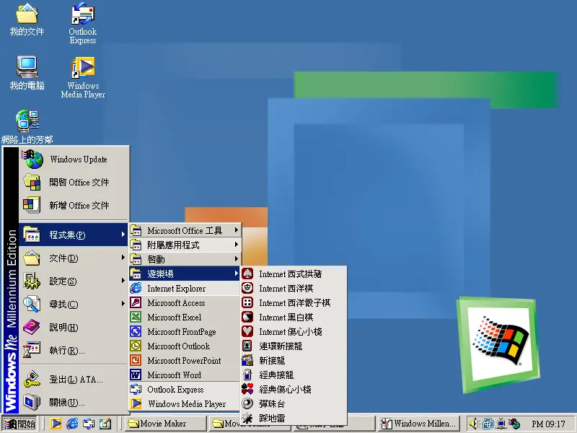The image size is (577, 433).
Task: Launch Outlook Express from the programs menu
Action: pyautogui.click(x=185, y=389)
